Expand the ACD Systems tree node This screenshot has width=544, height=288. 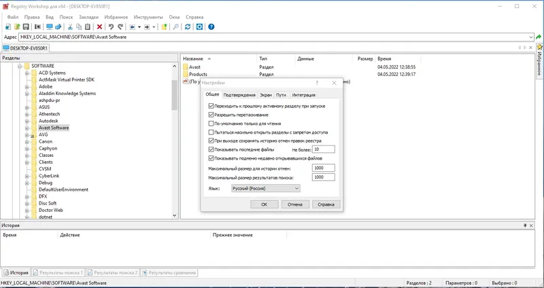coord(27,73)
